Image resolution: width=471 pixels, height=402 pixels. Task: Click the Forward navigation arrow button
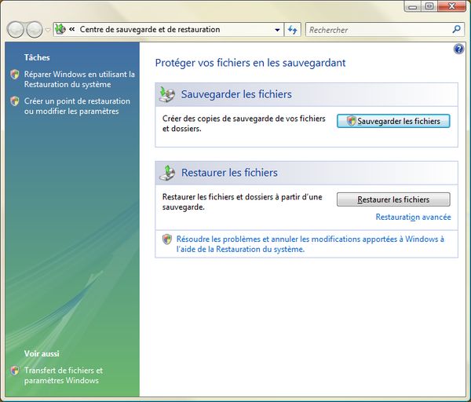[34, 30]
